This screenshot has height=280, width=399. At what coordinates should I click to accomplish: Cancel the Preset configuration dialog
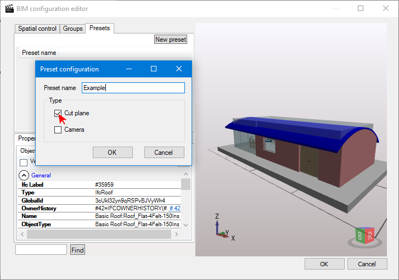tap(164, 153)
